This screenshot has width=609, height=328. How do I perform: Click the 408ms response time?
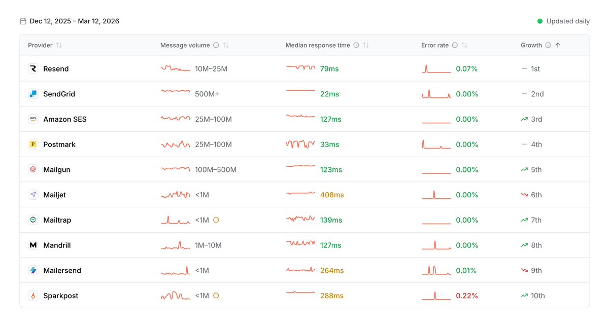[332, 195]
